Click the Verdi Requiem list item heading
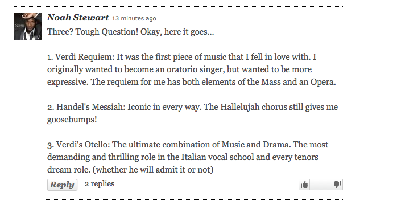 81,57
